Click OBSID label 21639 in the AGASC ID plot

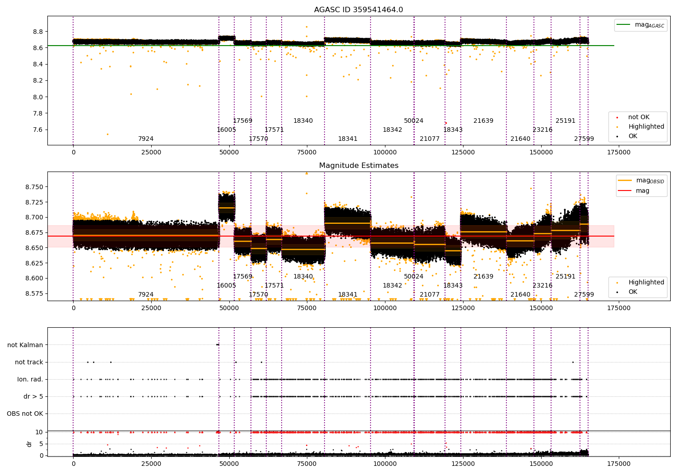483,121
